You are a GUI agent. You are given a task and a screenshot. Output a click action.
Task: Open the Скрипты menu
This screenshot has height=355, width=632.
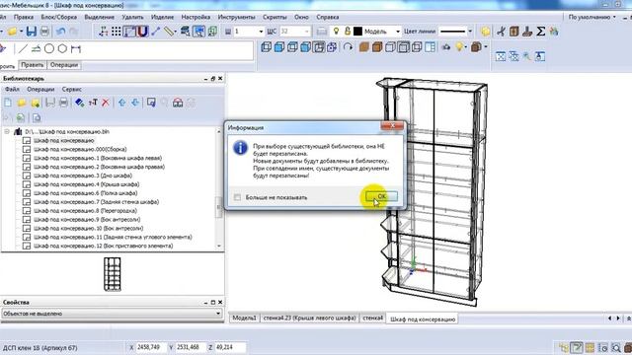click(x=275, y=18)
